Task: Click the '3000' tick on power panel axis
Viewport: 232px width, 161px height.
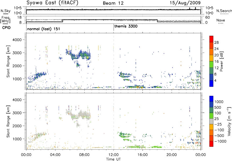Action: [17, 53]
